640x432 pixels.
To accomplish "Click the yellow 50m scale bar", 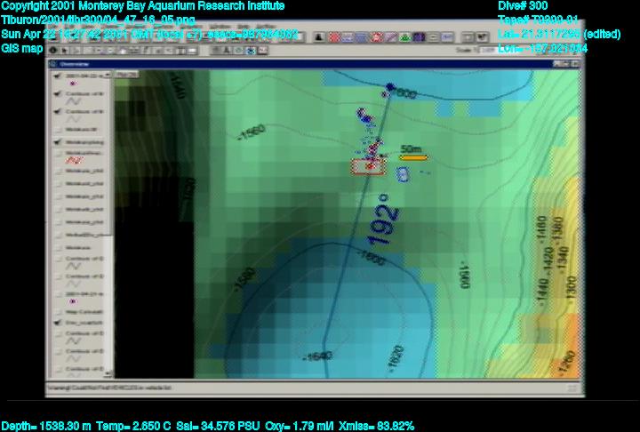I will 413,157.
